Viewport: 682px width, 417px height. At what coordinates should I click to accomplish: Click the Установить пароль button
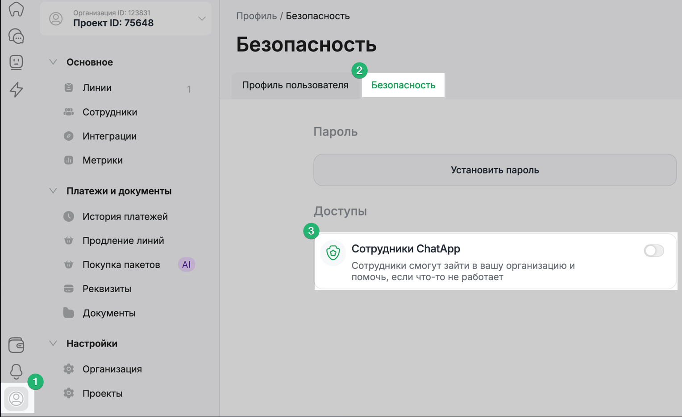click(495, 170)
